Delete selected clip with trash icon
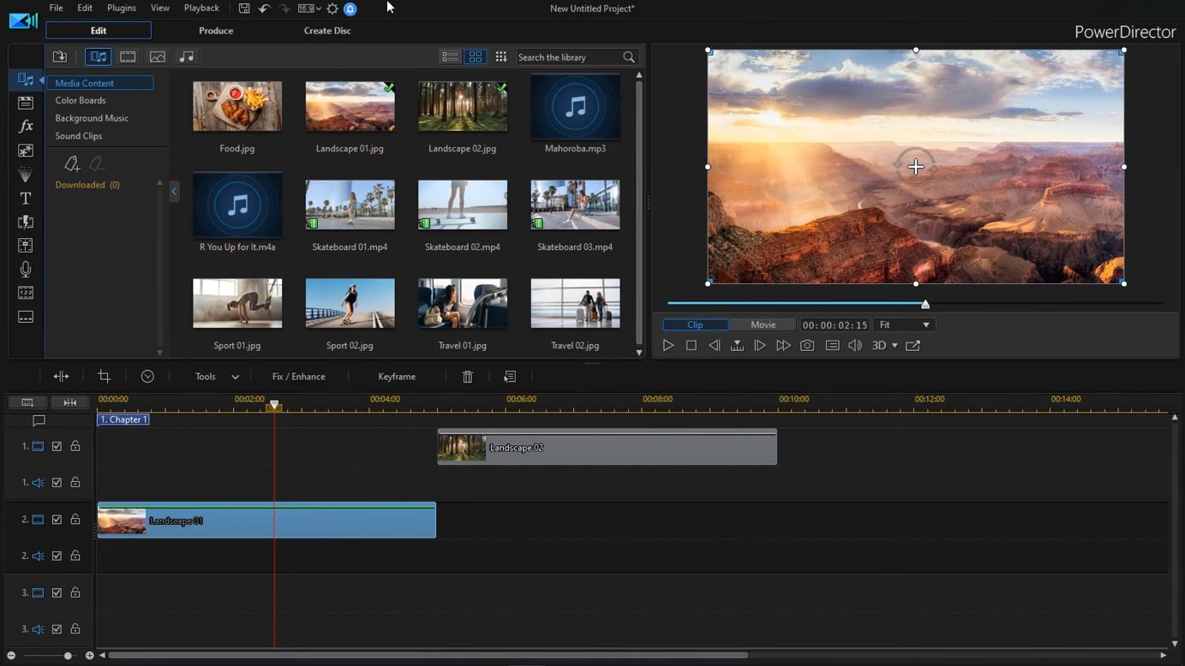The width and height of the screenshot is (1185, 666). click(x=468, y=377)
